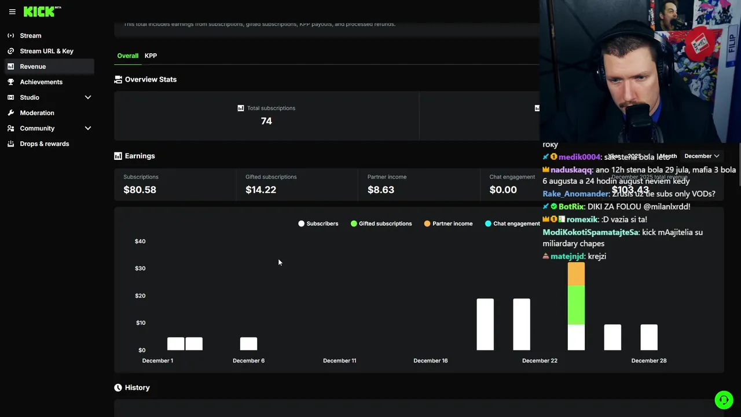Expand the Studio sidebar section
The image size is (741, 417).
[x=88, y=97]
